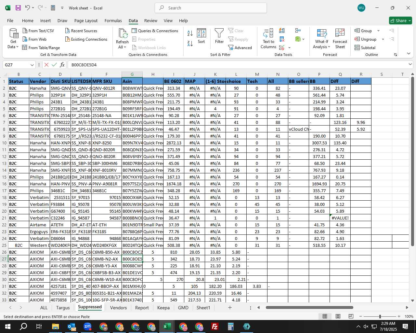Viewport: 416px width, 333px height.
Task: Click the zoom slider handle
Action: 380,316
